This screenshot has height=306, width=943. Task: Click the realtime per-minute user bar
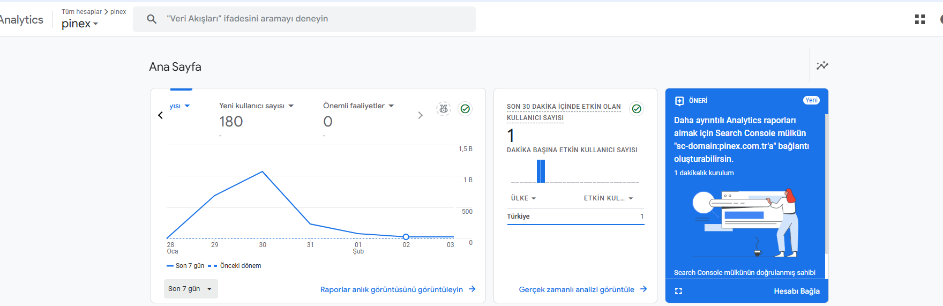click(x=541, y=171)
